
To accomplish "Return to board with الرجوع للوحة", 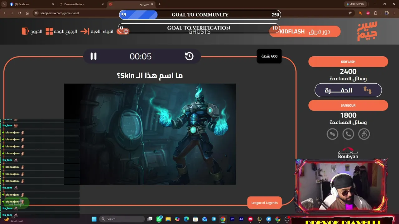I will 61,31.
